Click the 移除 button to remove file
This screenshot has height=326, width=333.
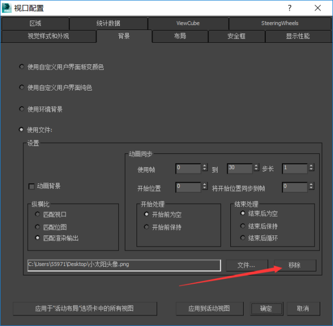295,265
